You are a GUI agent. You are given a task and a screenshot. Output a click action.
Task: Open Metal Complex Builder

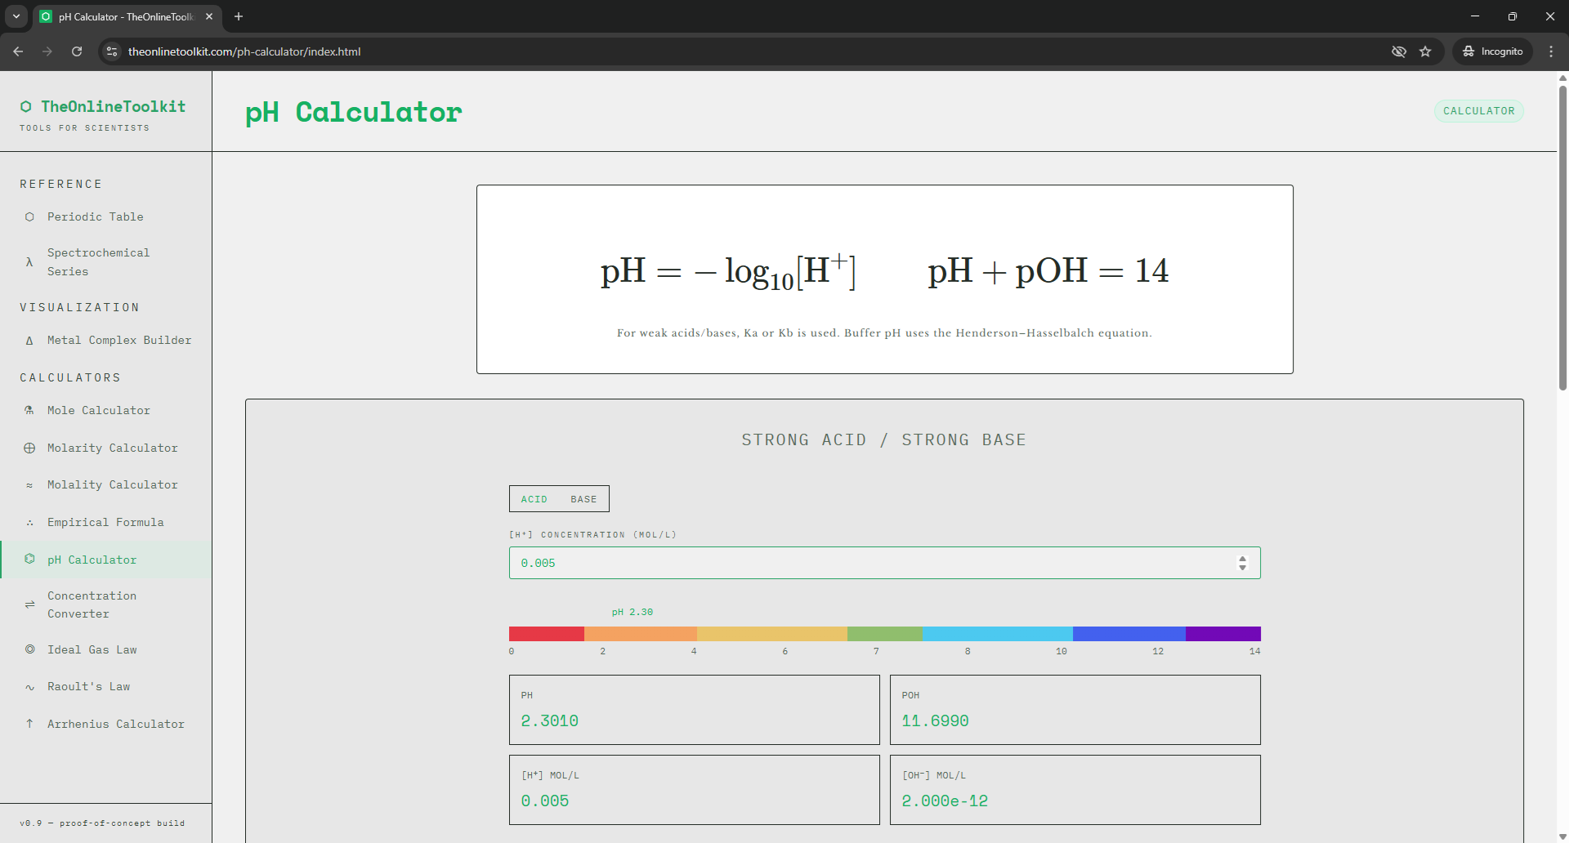click(106, 341)
